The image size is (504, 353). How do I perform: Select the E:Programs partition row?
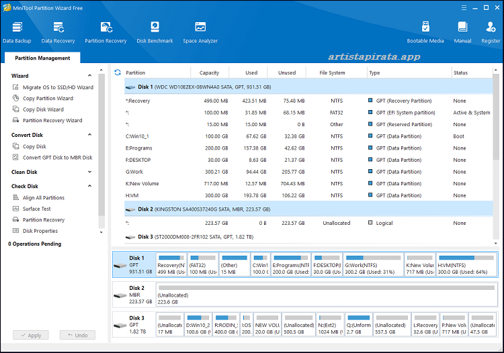click(x=308, y=148)
